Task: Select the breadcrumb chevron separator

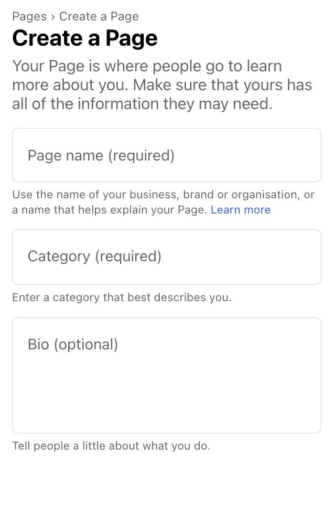Action: click(x=53, y=16)
